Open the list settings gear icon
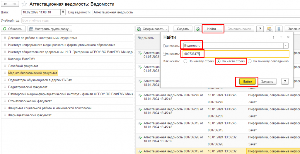 click(269, 29)
